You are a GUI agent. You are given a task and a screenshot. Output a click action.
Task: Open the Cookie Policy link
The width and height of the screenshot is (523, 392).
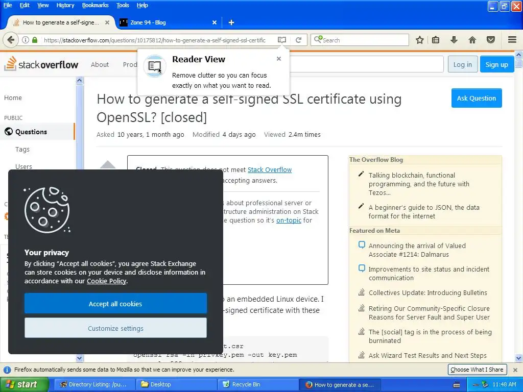[106, 281]
